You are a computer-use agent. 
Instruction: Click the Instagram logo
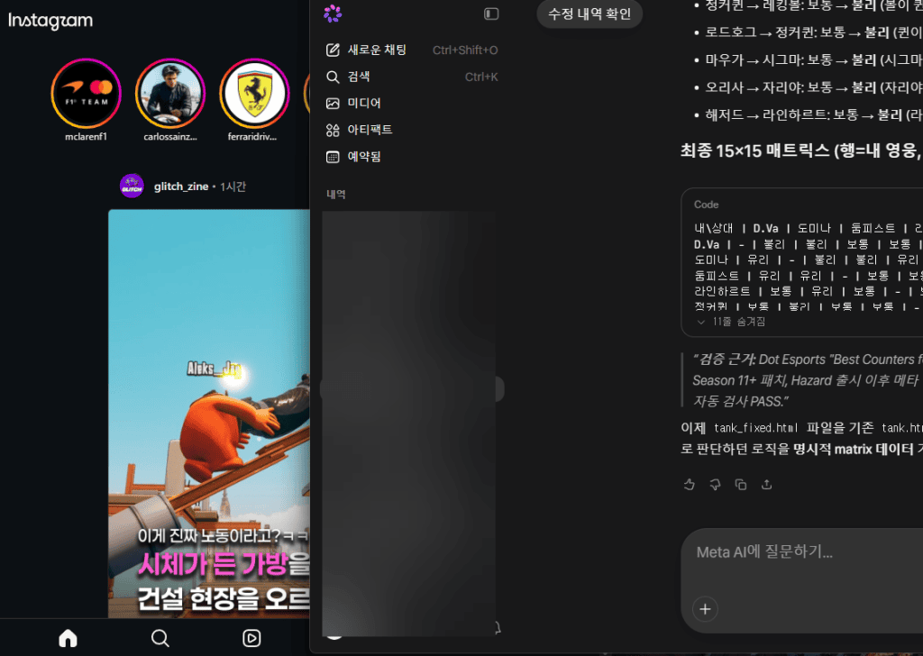(50, 21)
